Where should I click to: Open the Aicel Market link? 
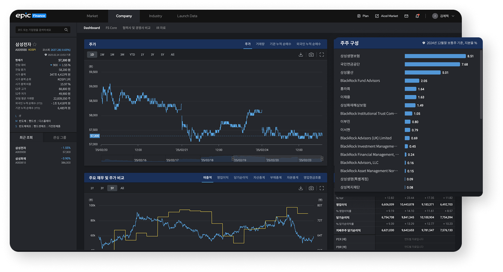point(387,16)
